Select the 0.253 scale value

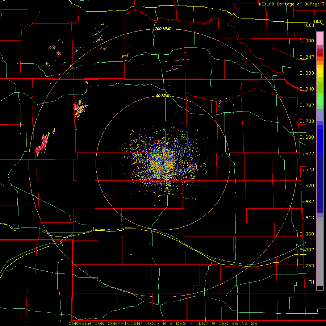coord(307,266)
